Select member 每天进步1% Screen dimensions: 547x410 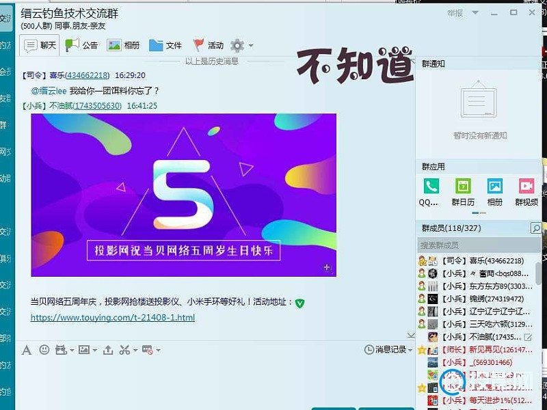(x=476, y=400)
